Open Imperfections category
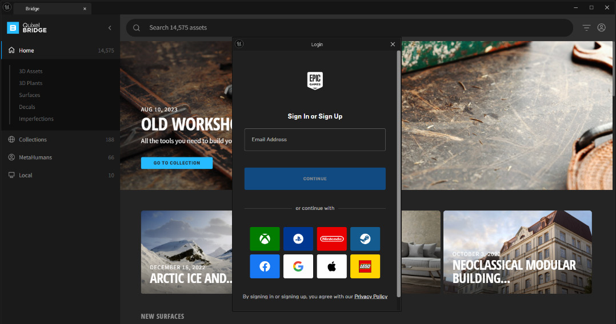This screenshot has width=616, height=324. pos(36,119)
